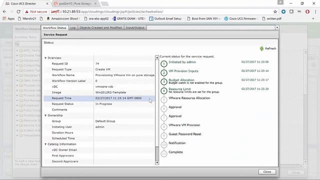Close the pod2m10 Pure Storage tab
This screenshot has width=320, height=180.
(95, 3)
